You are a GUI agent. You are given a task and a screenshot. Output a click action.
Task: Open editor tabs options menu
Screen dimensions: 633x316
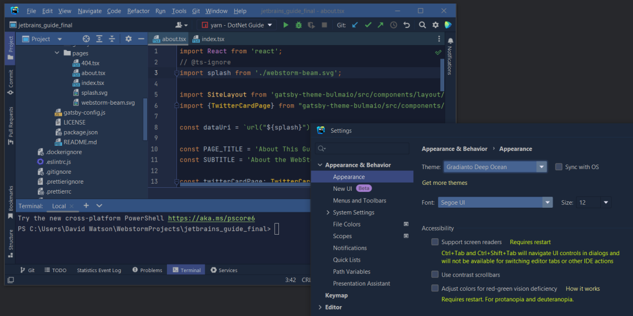point(439,39)
